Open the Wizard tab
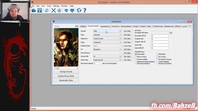 143,26
